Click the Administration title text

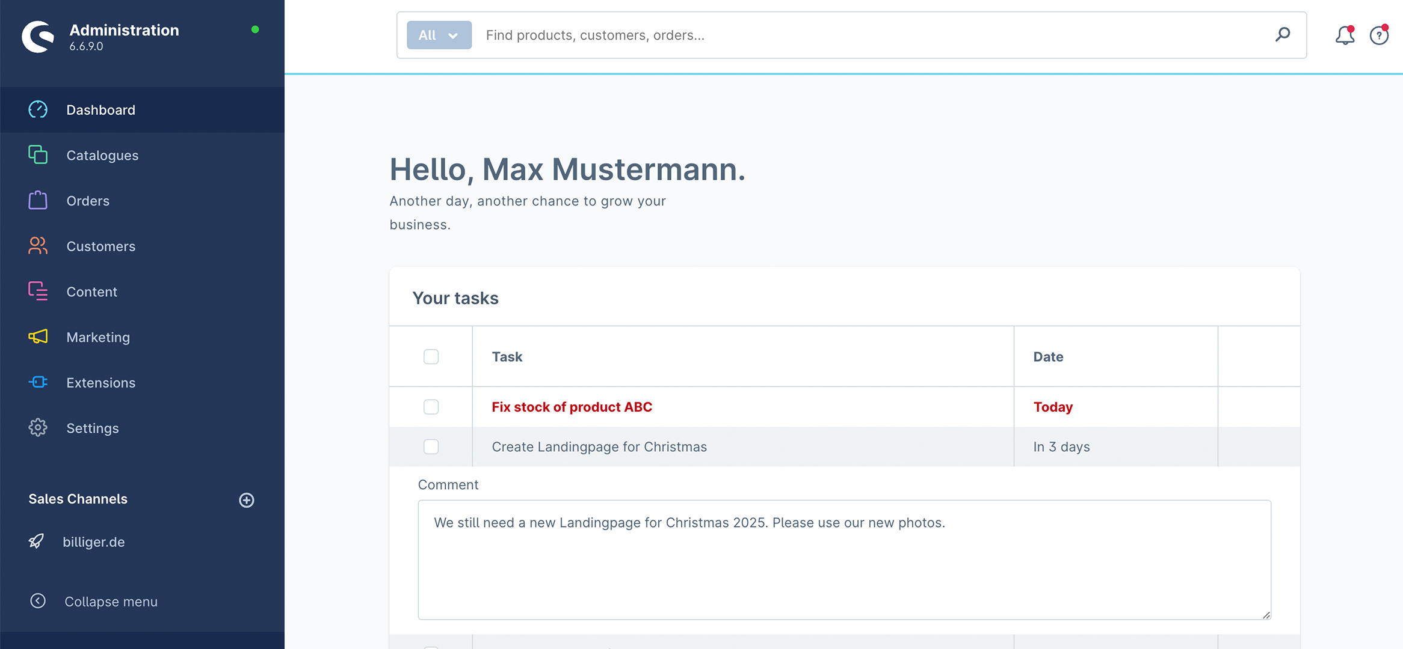point(124,30)
